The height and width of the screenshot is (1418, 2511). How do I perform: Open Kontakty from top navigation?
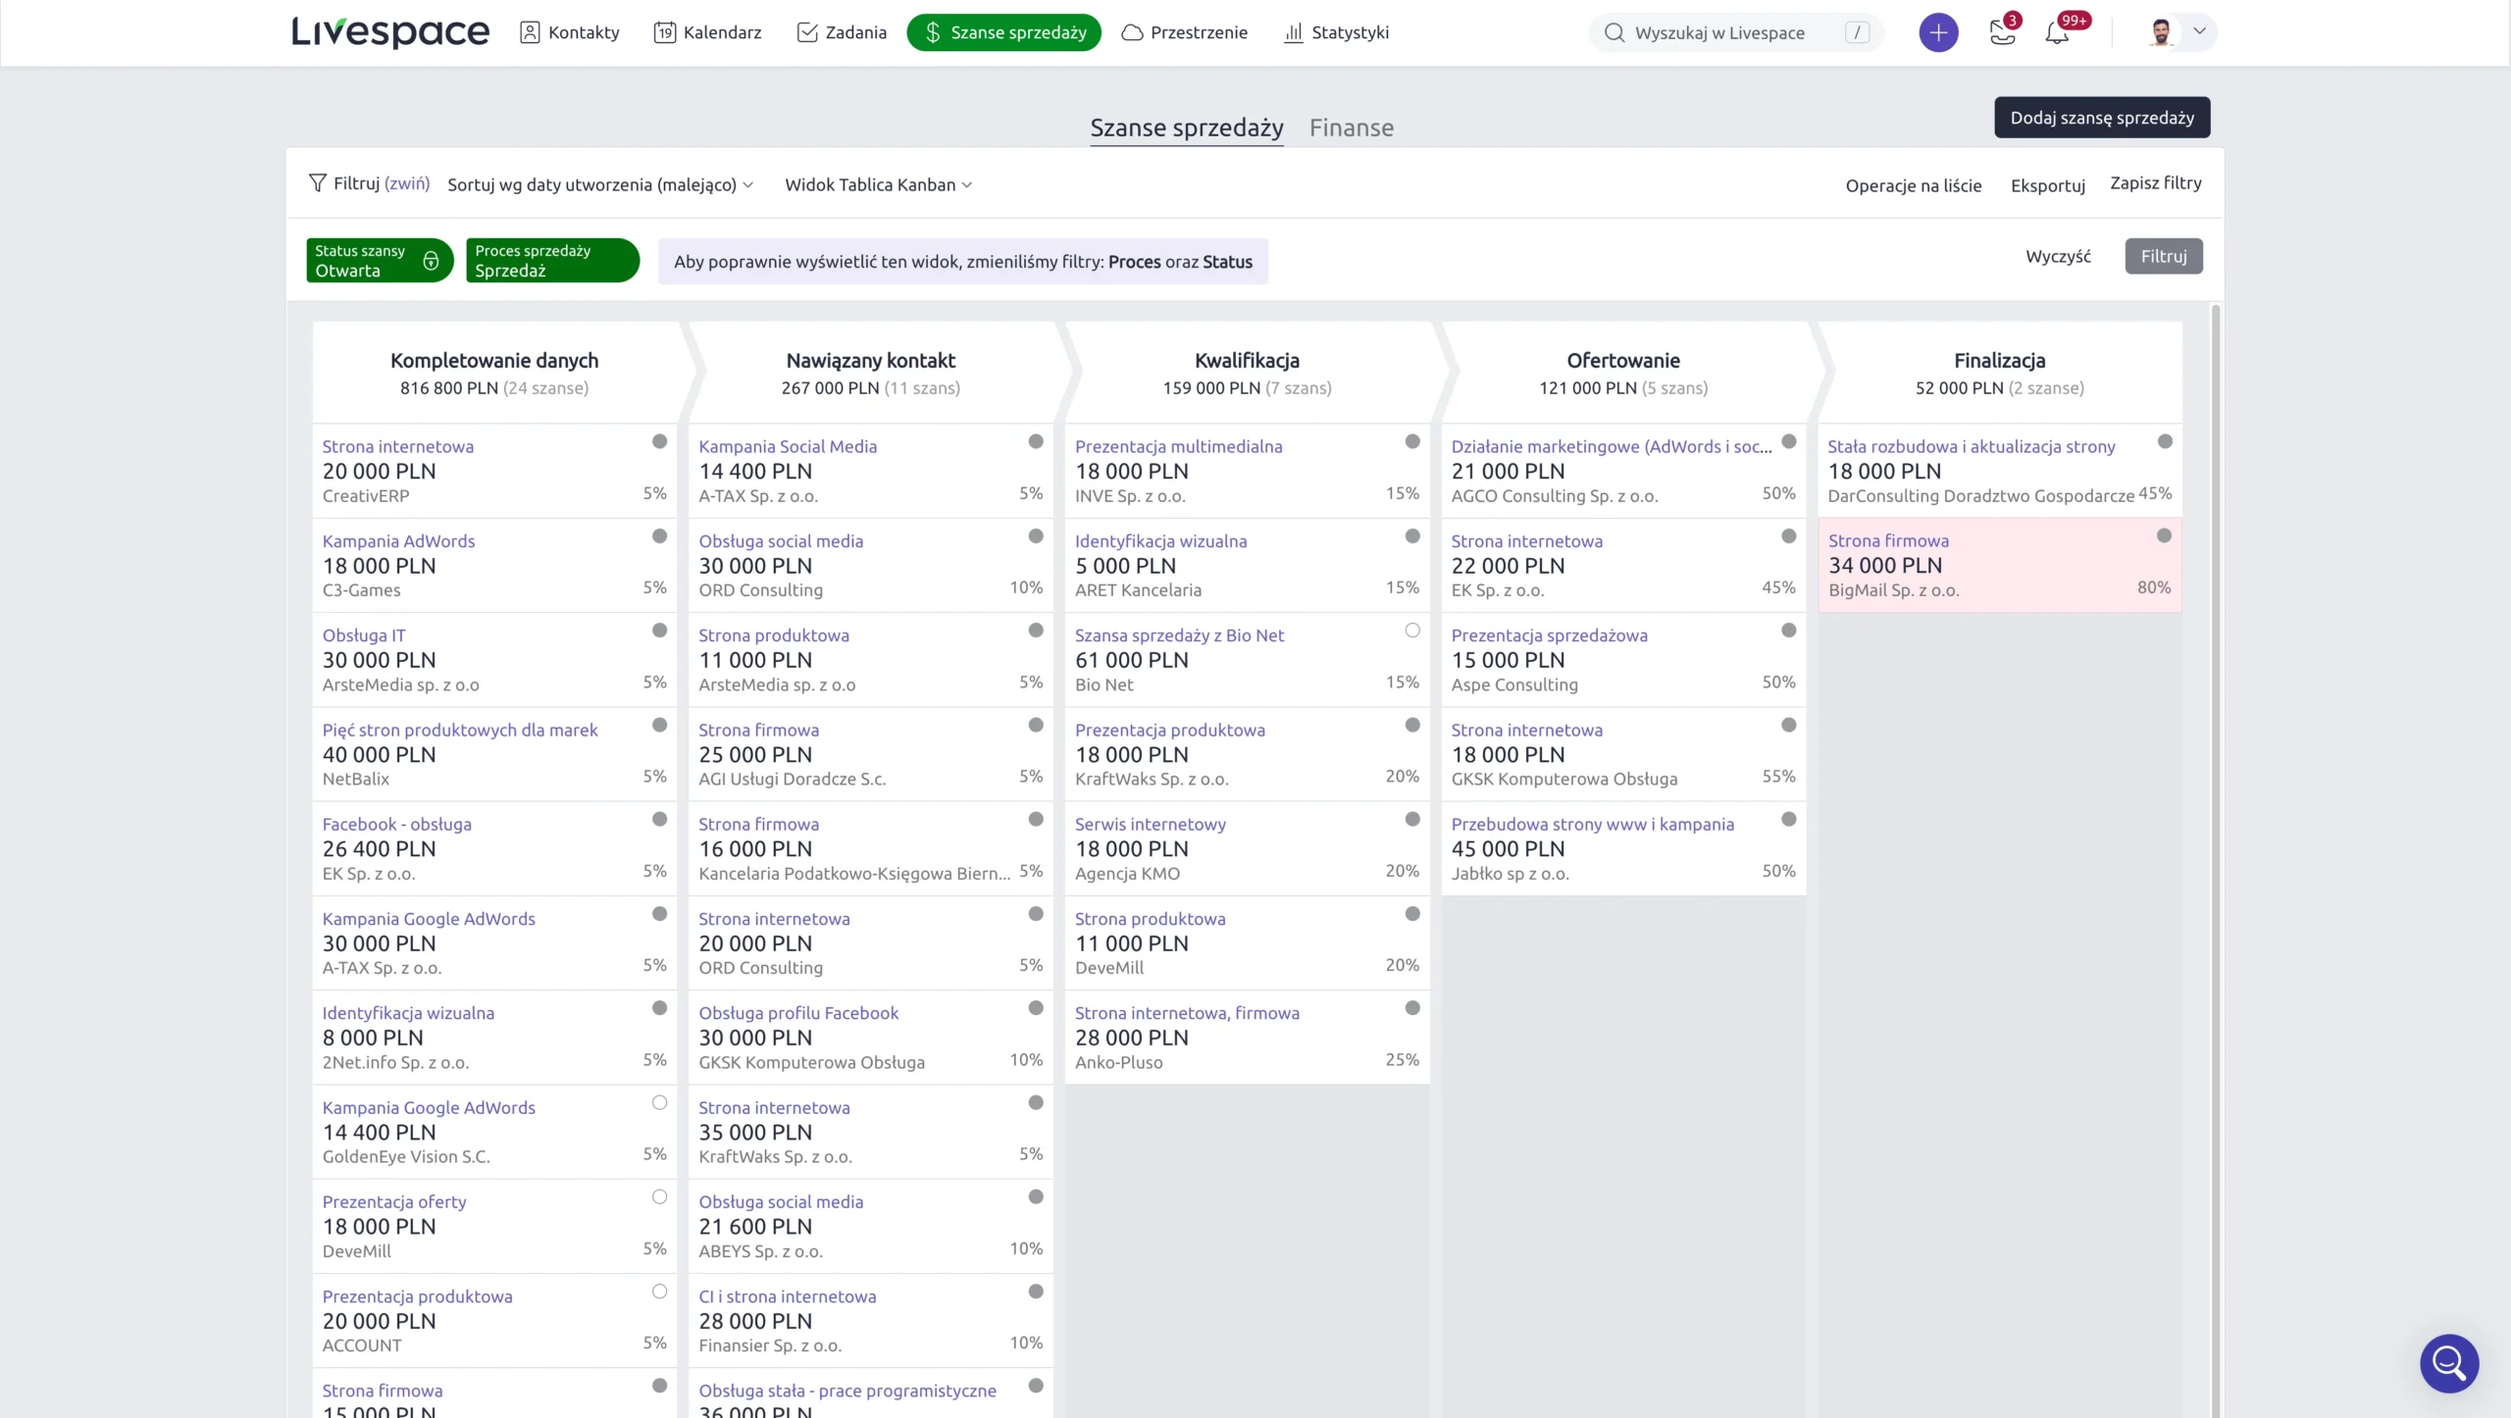tap(569, 32)
